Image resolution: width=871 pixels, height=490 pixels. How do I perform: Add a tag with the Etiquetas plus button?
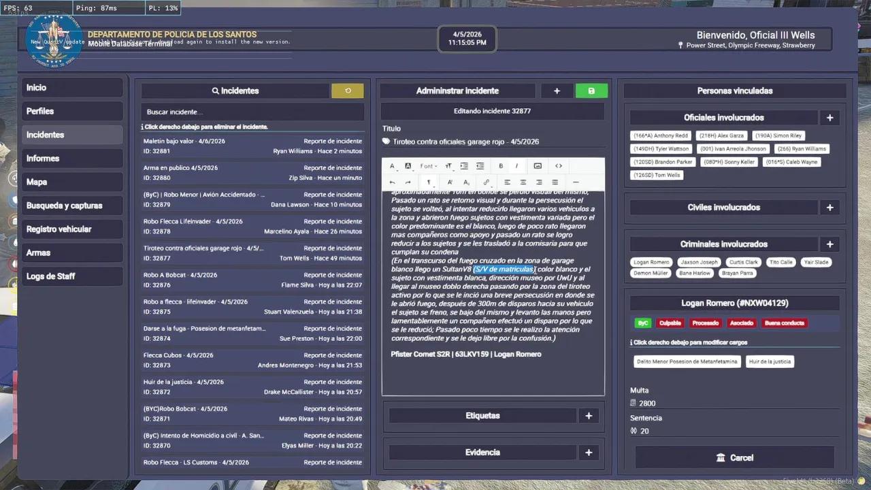pos(589,416)
